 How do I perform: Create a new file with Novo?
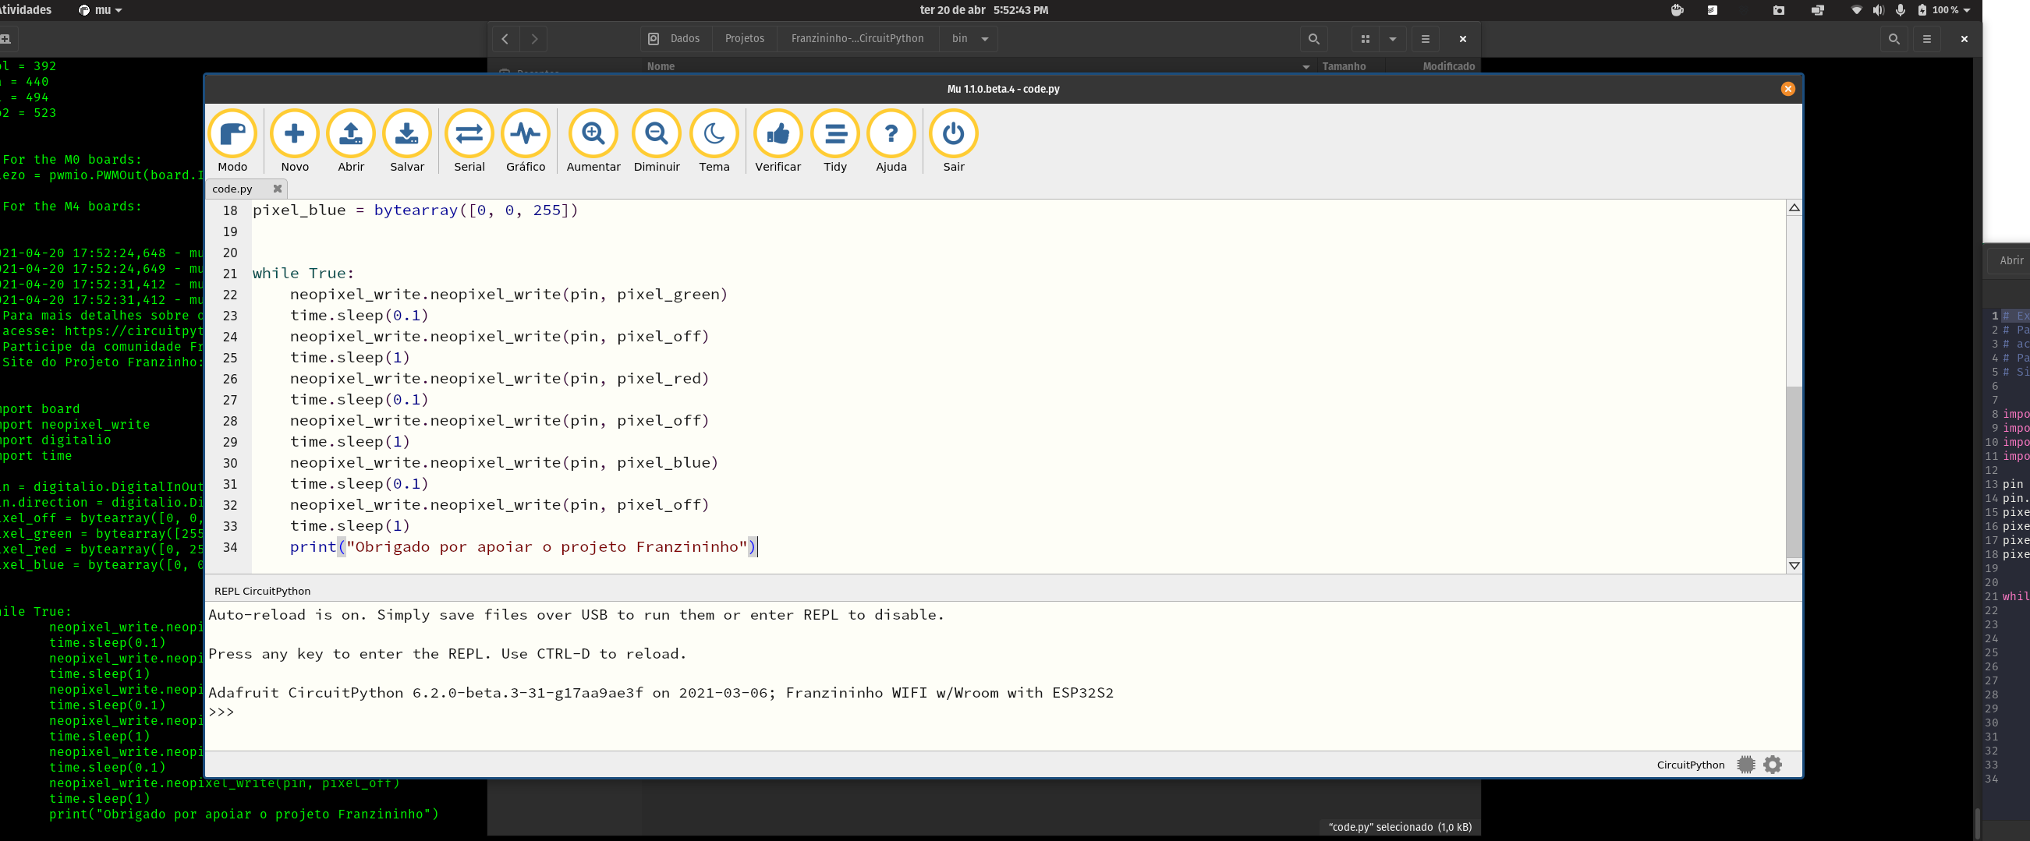pos(295,141)
